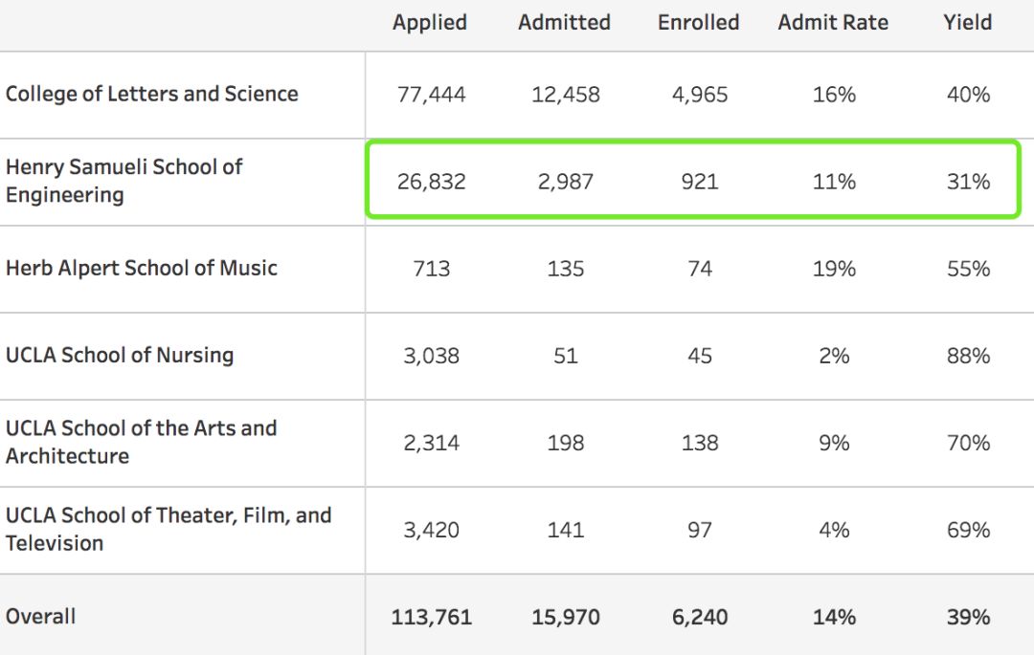Select Herb Alpert School of Music row label
Screen dimensions: 1034x655
coord(142,268)
